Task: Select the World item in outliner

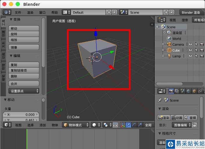Action: pos(176,38)
